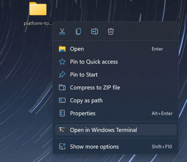This screenshot has width=187, height=162.
Task: Select the platform-to... desktop folder
Action: [38, 14]
